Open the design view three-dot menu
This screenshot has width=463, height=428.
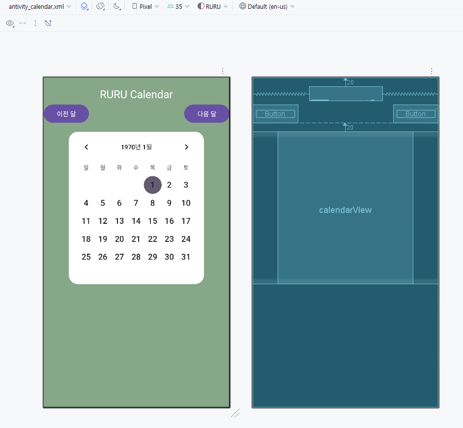pyautogui.click(x=223, y=71)
